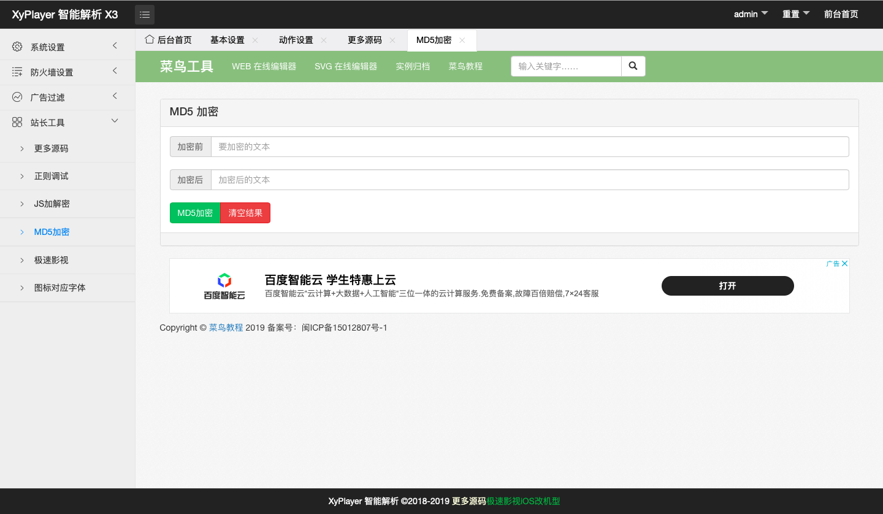The image size is (883, 514).
Task: Close the 基本设置 tab
Action: pos(255,40)
